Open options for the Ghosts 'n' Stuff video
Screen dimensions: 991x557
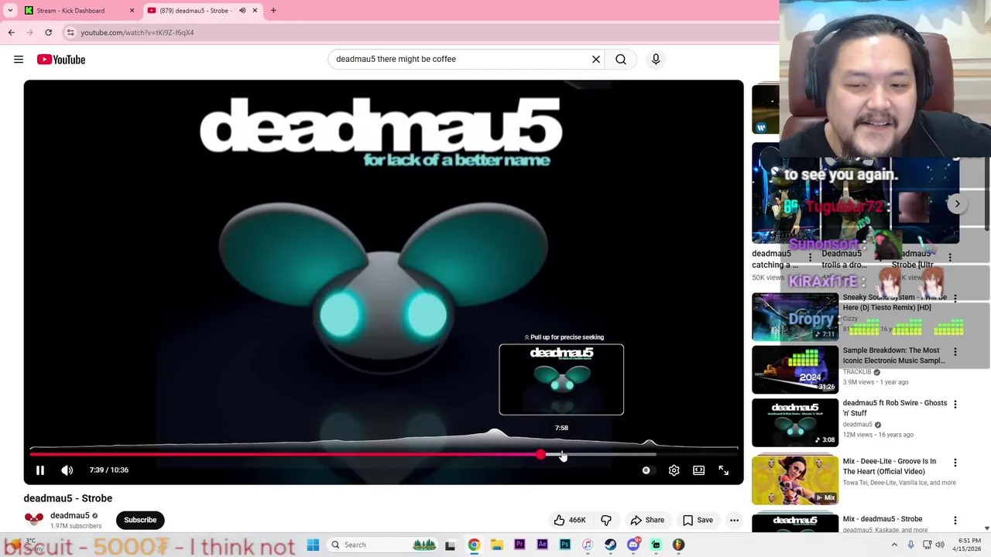pos(955,404)
